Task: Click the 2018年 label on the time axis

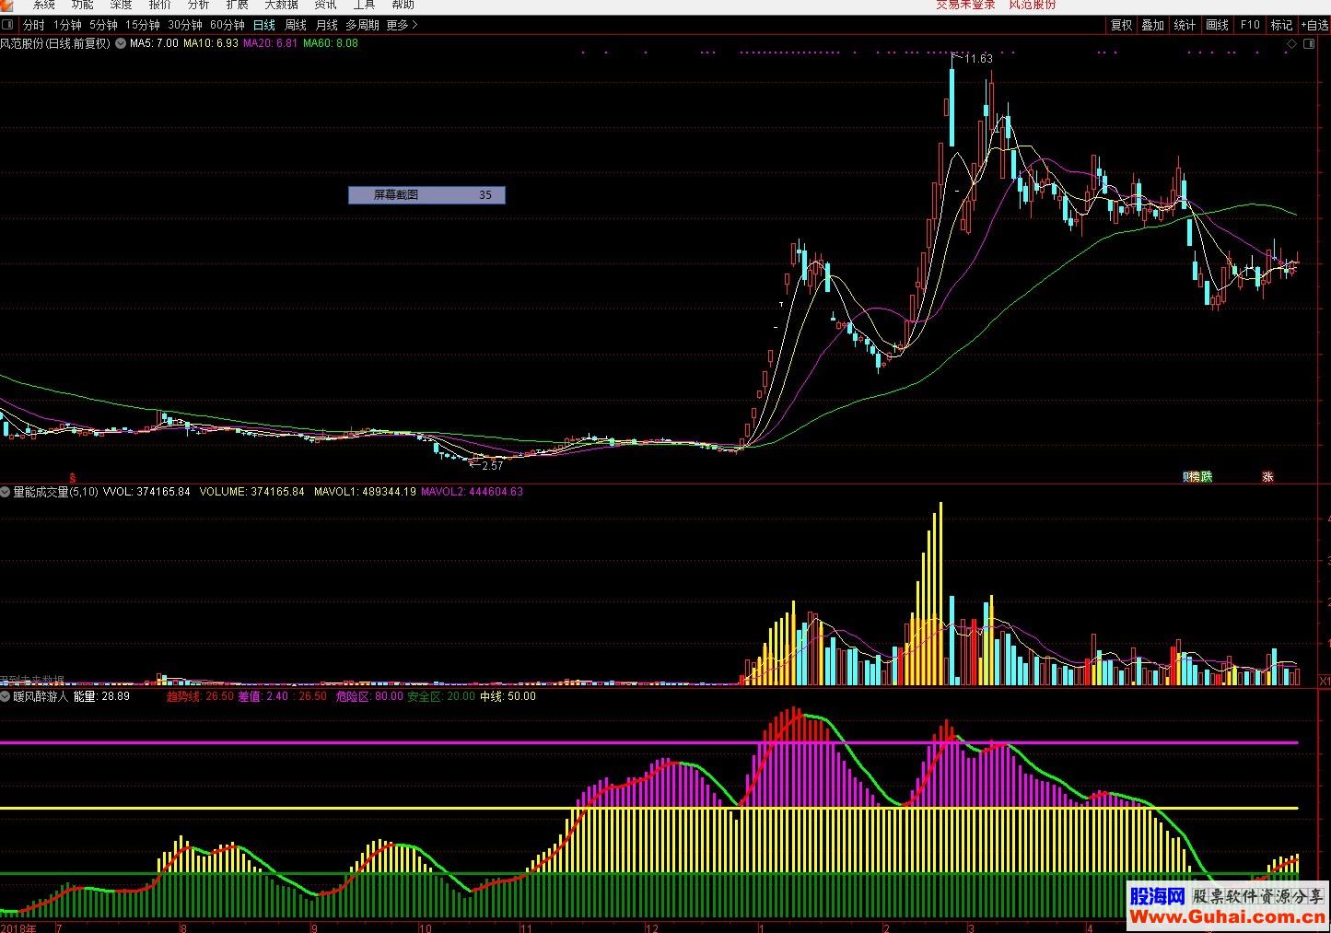Action: tap(18, 927)
